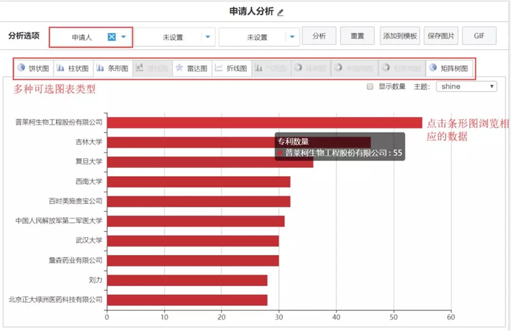Click 添加到模板 button
511x331 pixels.
pos(399,36)
